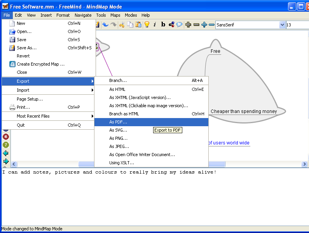
Task: Click the padlock Create Encrypted Map icon
Action: (12, 64)
